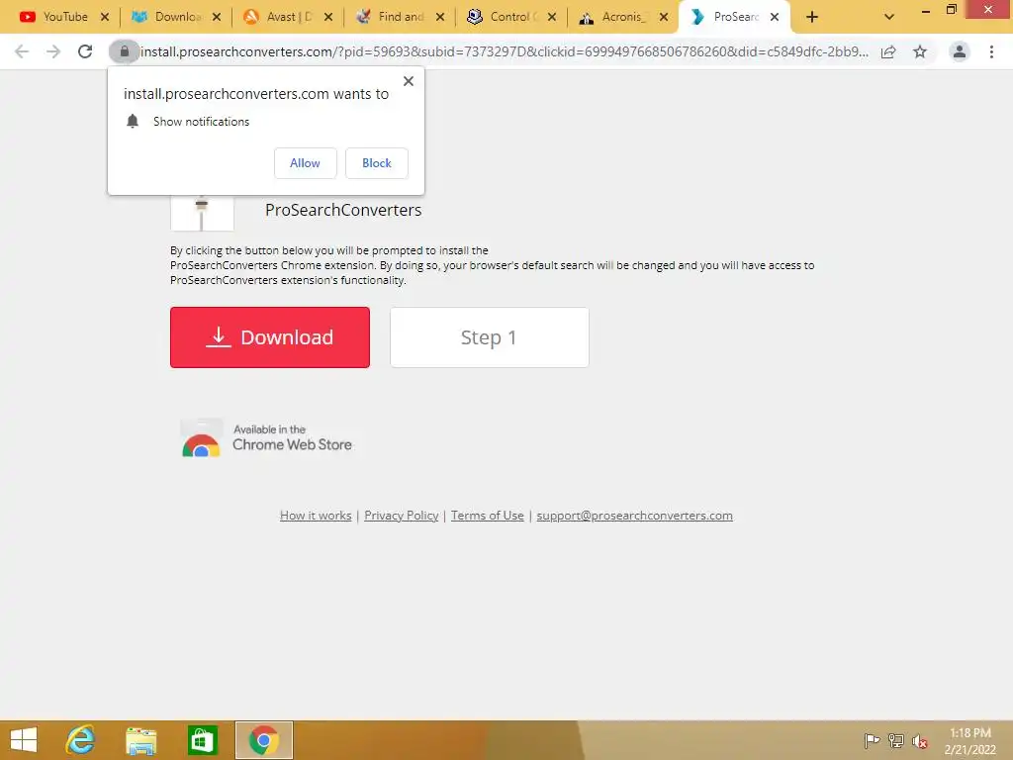1013x760 pixels.
Task: Bookmark this page with the star
Action: click(x=920, y=51)
